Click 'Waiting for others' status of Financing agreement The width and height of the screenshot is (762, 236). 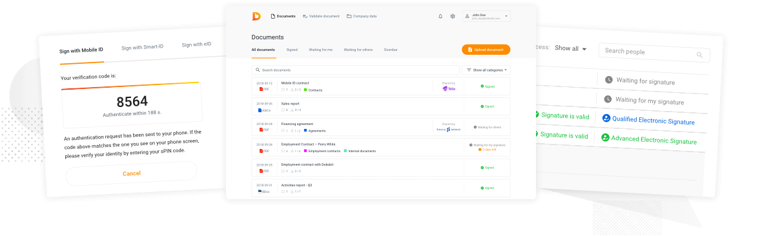[488, 127]
